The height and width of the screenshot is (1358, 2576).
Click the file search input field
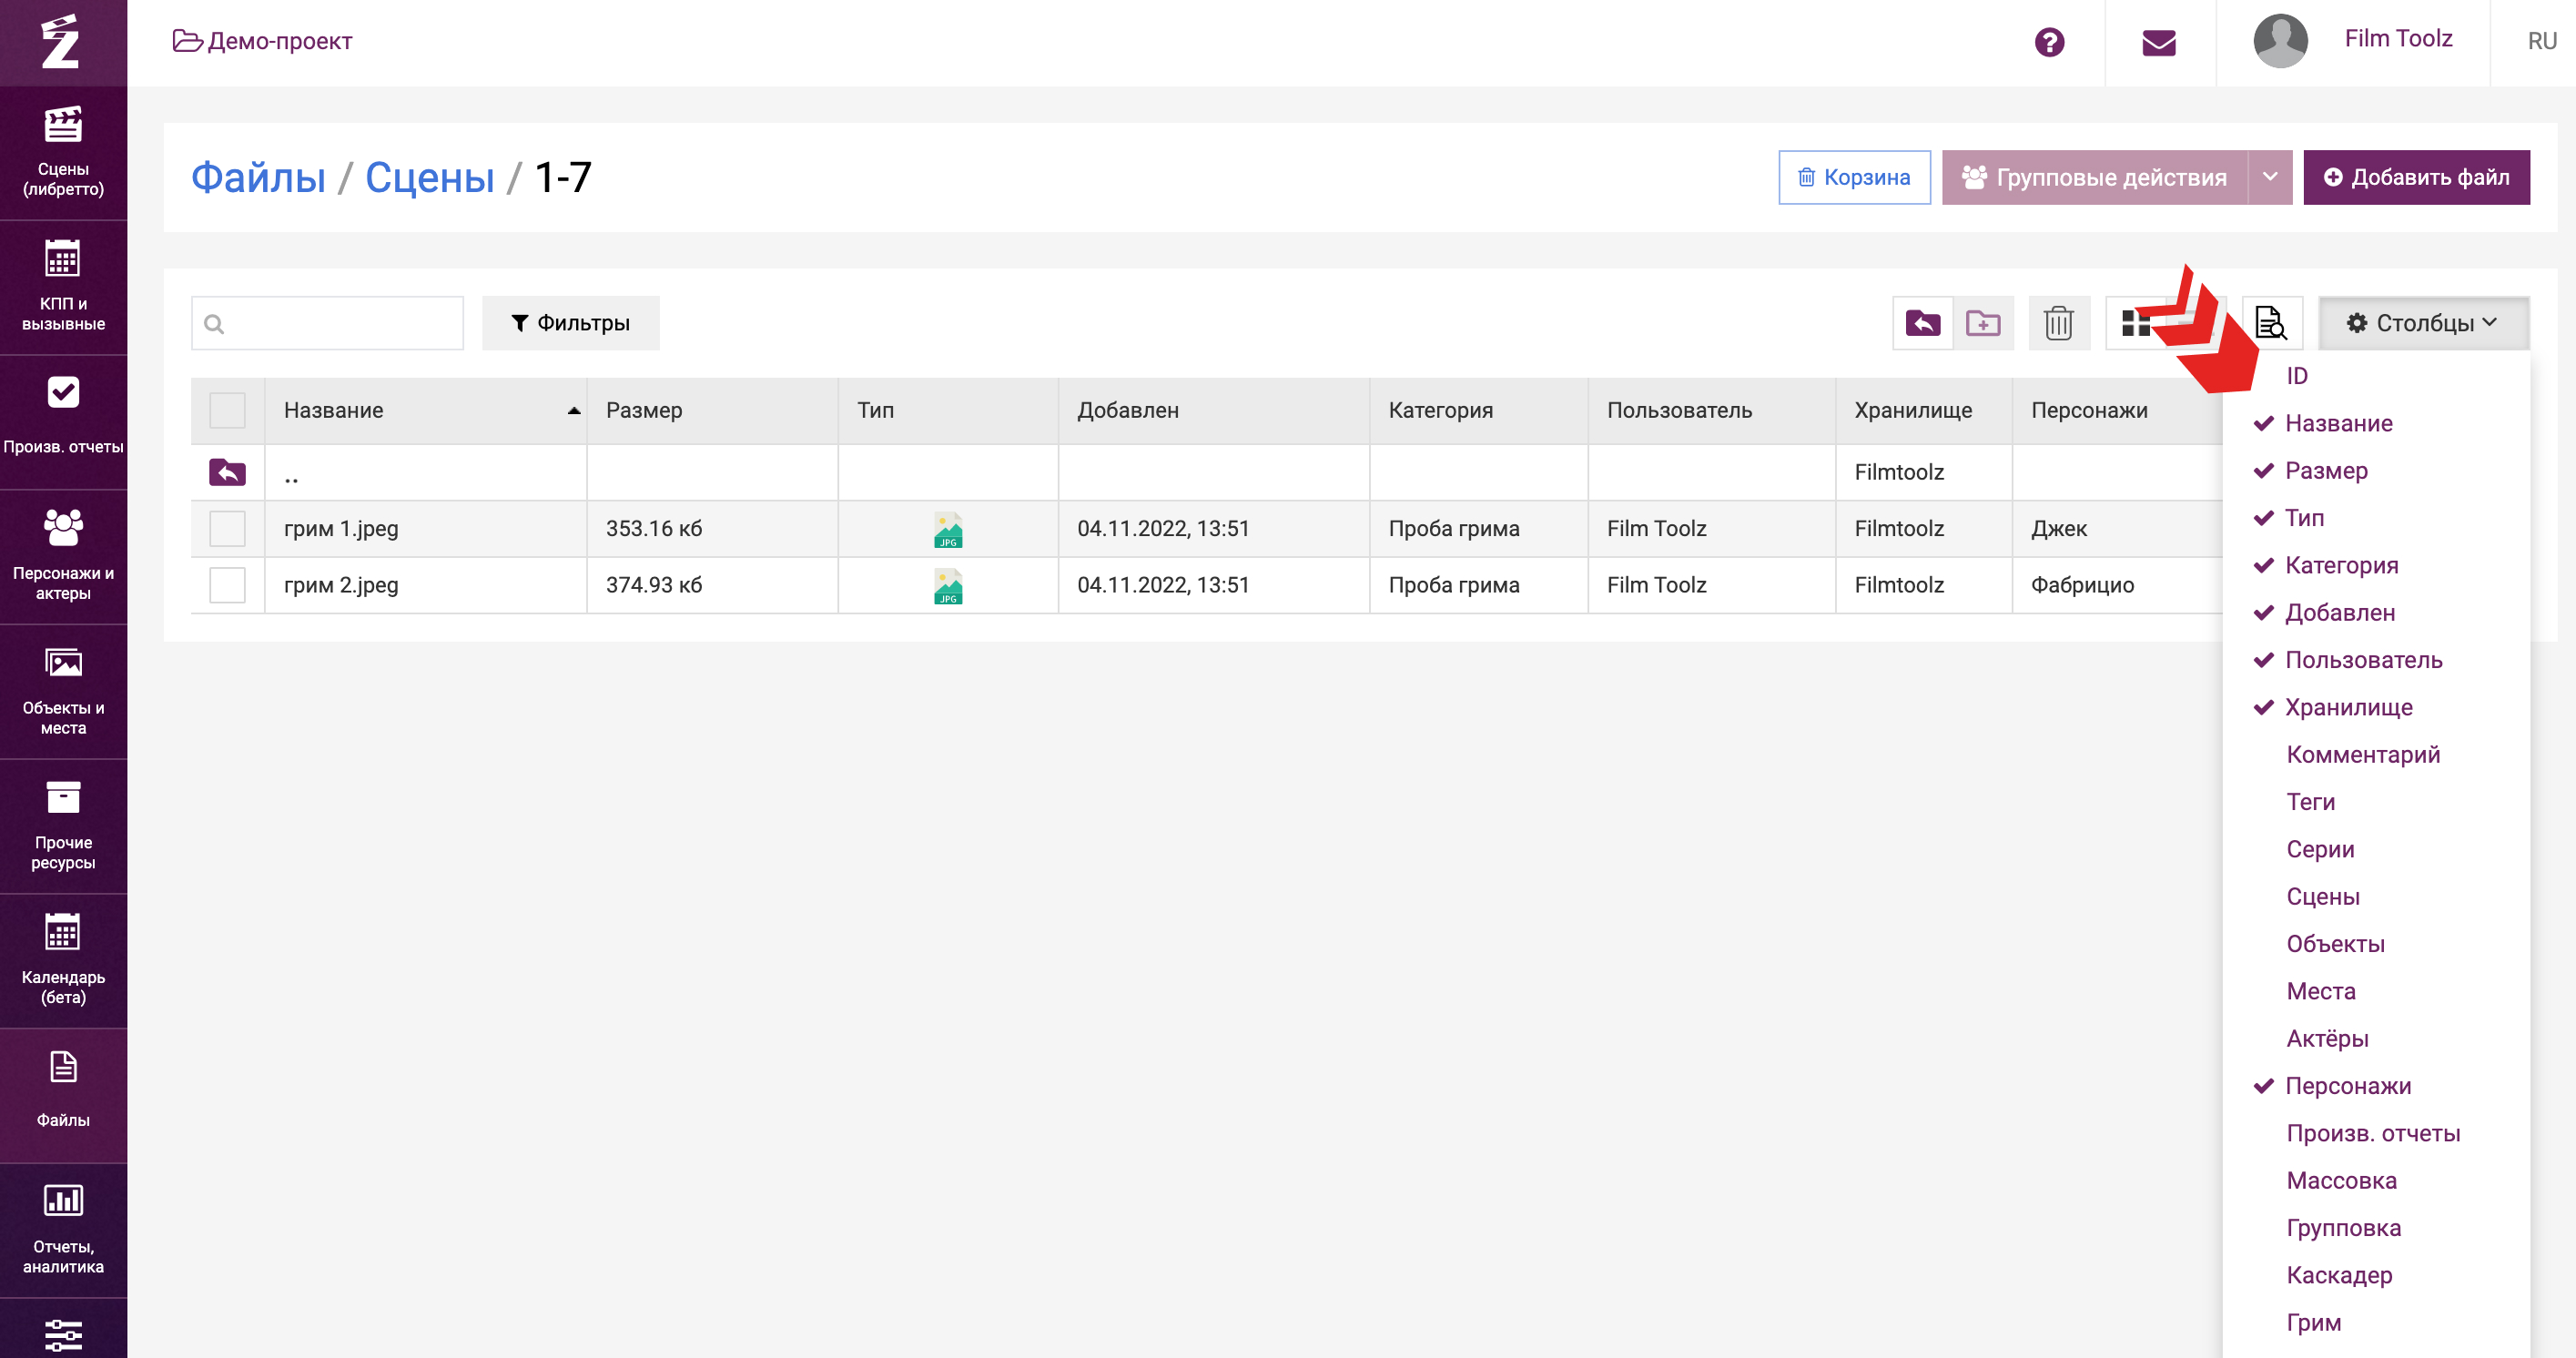click(x=327, y=323)
